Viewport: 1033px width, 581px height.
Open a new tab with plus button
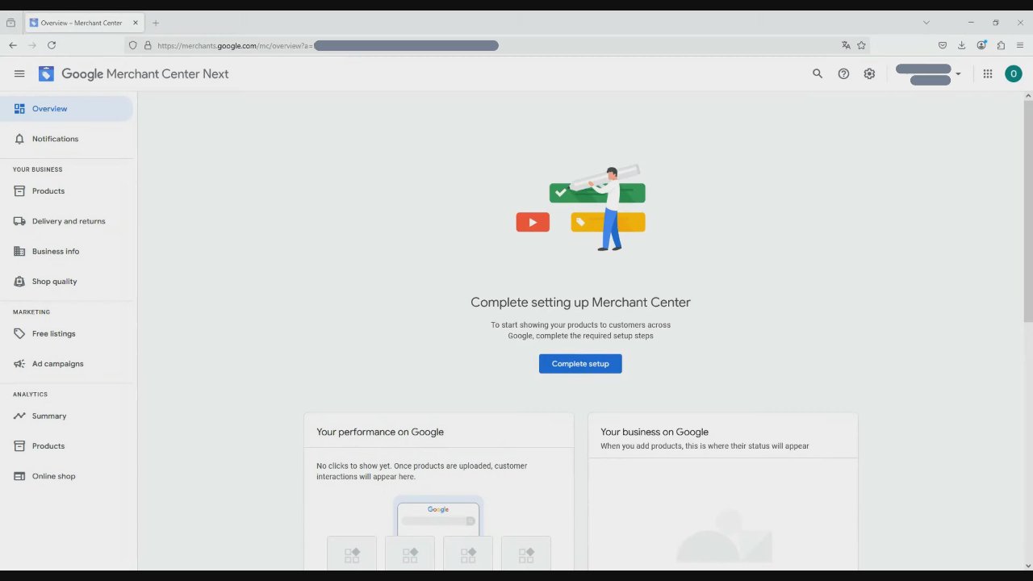pyautogui.click(x=156, y=23)
